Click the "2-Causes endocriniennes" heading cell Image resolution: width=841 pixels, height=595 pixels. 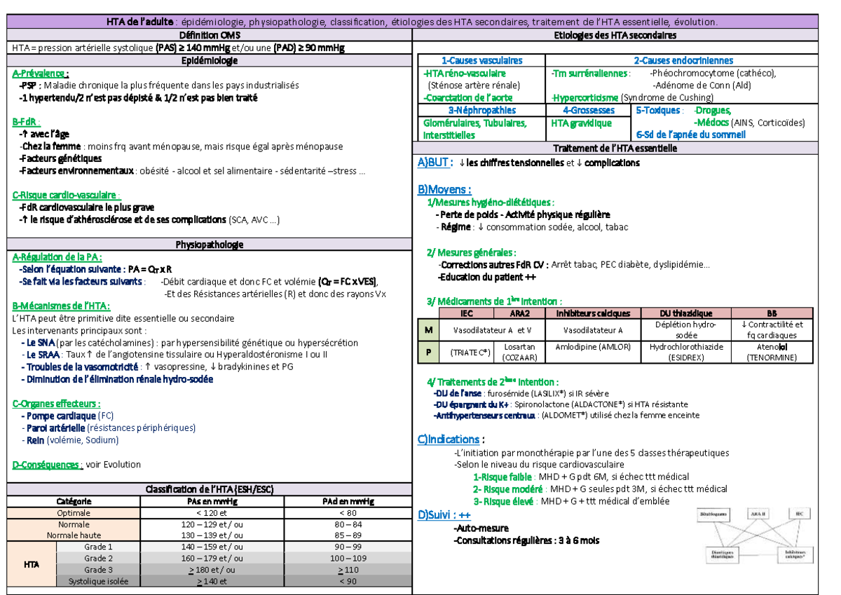click(683, 61)
